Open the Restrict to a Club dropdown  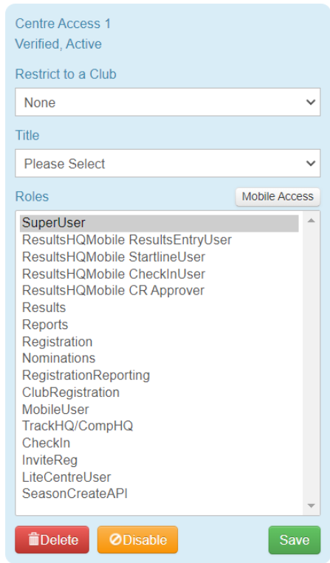(x=168, y=103)
